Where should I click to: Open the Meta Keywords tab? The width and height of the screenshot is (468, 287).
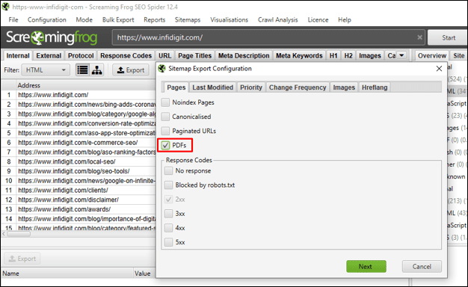click(299, 56)
